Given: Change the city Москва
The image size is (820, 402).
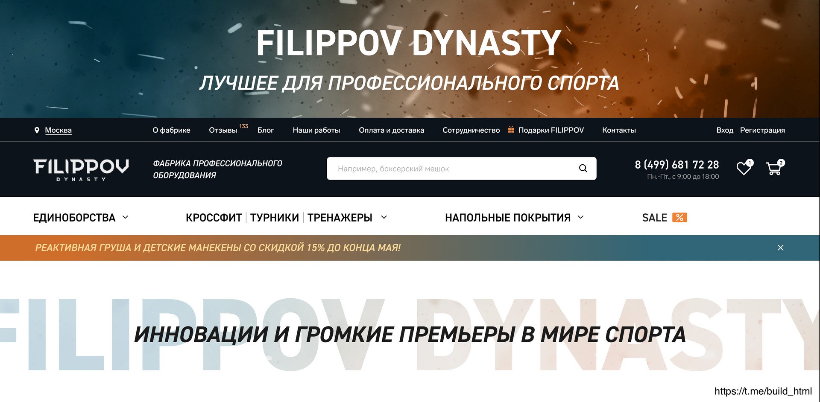Looking at the screenshot, I should pyautogui.click(x=58, y=130).
